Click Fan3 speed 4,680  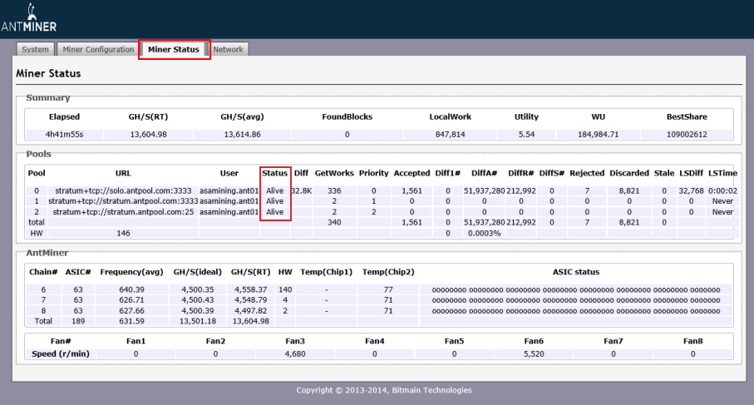295,354
